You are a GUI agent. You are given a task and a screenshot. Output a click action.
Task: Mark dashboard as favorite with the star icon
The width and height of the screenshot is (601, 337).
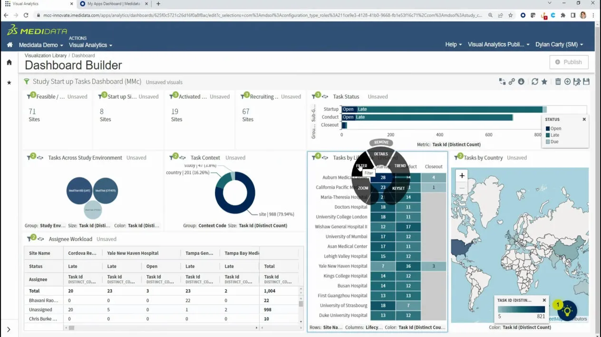coord(544,81)
